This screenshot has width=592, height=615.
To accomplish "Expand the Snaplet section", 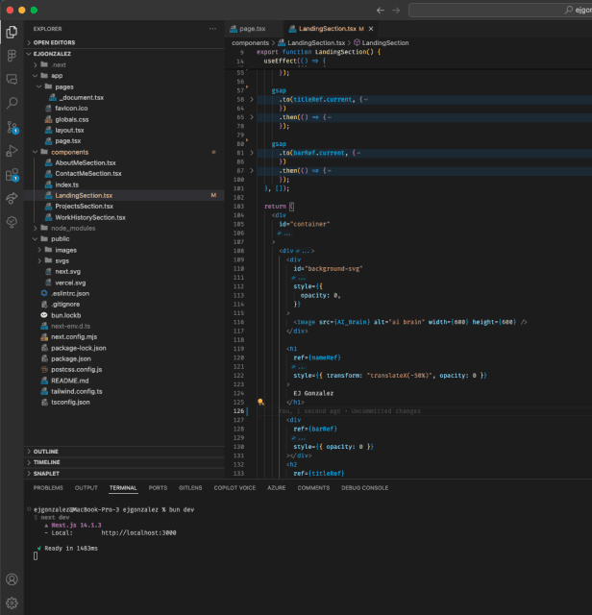I will tap(124, 474).
